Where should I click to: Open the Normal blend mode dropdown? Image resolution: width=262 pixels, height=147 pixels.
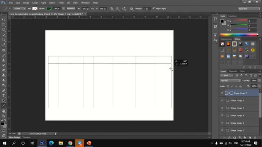click(230, 81)
